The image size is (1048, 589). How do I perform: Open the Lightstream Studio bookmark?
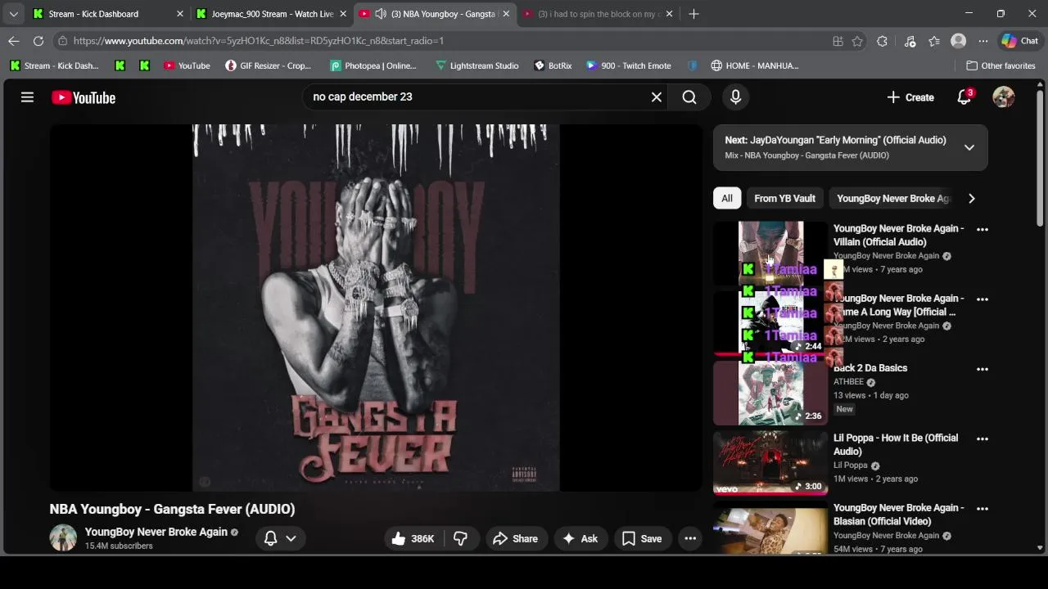tap(477, 65)
